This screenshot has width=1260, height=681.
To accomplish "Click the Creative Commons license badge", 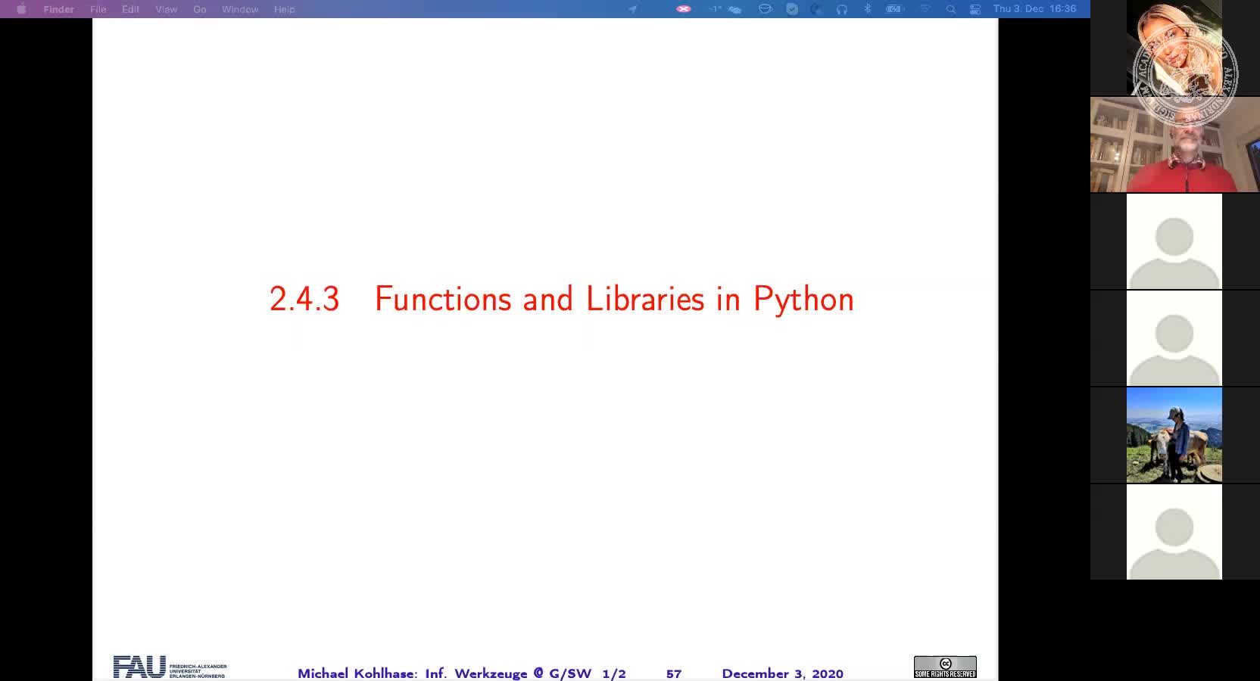I will pos(944,667).
